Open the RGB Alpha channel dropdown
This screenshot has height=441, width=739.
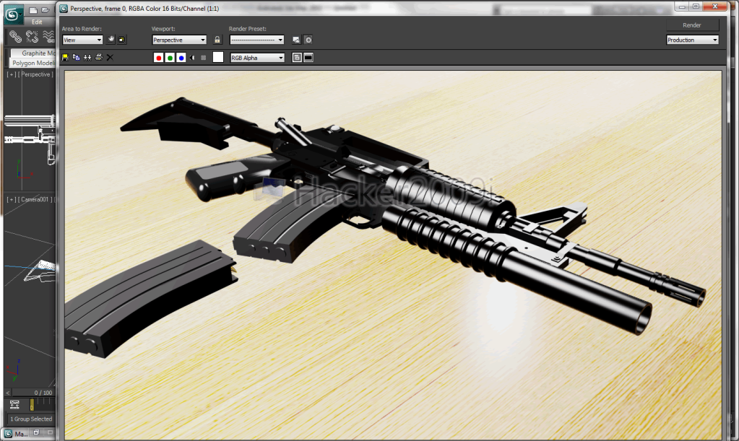pos(257,58)
